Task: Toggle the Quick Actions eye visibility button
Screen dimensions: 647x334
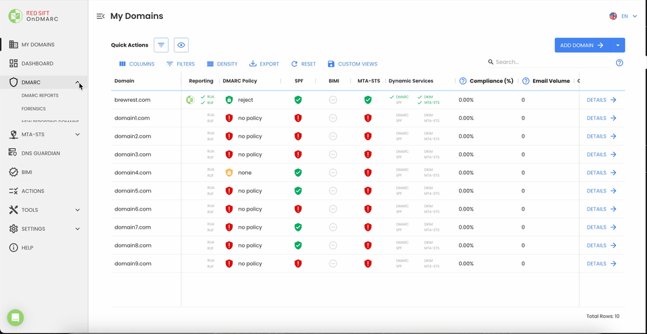Action: pyautogui.click(x=181, y=45)
